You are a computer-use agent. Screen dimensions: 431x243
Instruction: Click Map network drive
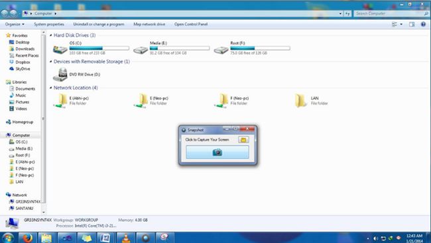pos(149,24)
